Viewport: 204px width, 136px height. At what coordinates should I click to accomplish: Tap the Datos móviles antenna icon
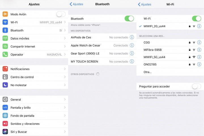click(5, 38)
